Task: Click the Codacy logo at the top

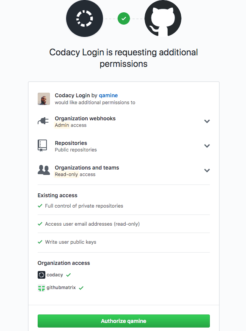Action: pos(85,18)
